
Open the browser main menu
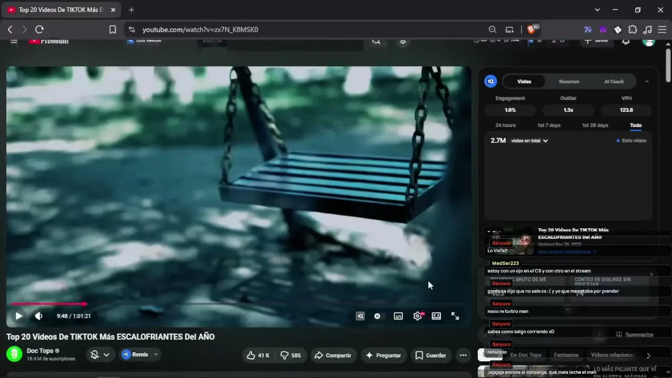[661, 29]
